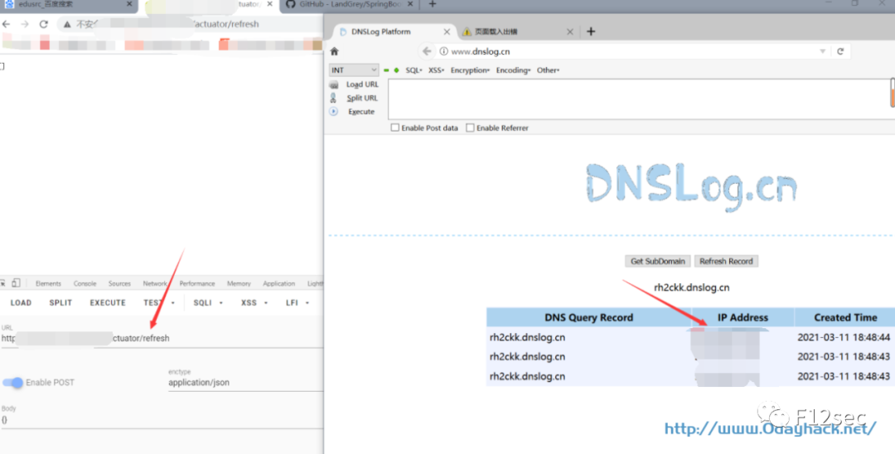Switch to DevTools Console tab
The height and width of the screenshot is (454, 895).
(85, 283)
